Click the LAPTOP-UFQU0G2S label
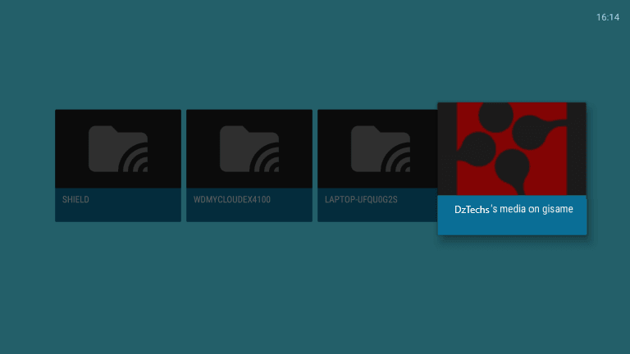The width and height of the screenshot is (630, 354). click(361, 199)
